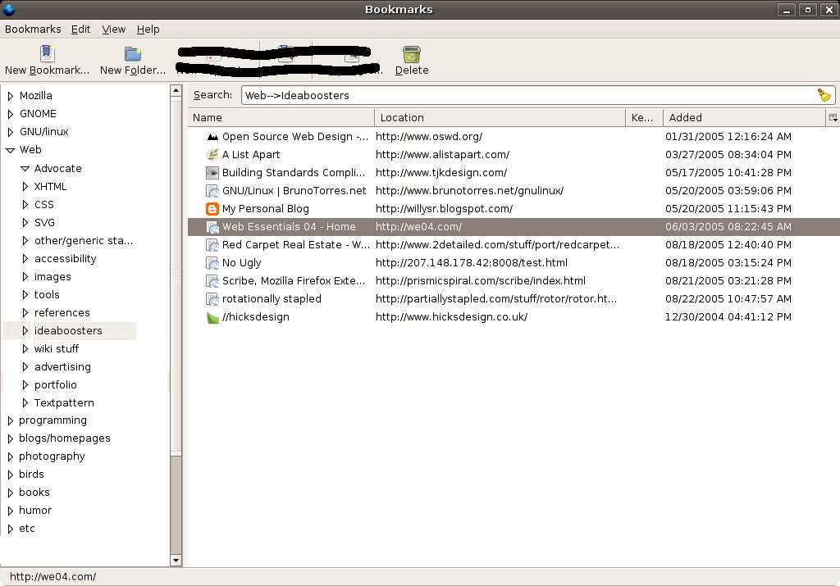Select the advertising folder
This screenshot has height=586, width=840.
click(x=62, y=366)
